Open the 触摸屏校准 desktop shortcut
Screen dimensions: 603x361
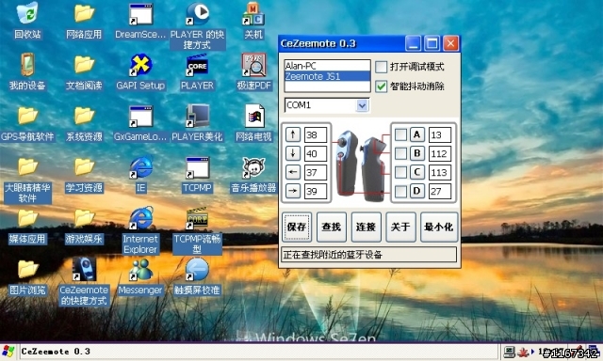(197, 277)
